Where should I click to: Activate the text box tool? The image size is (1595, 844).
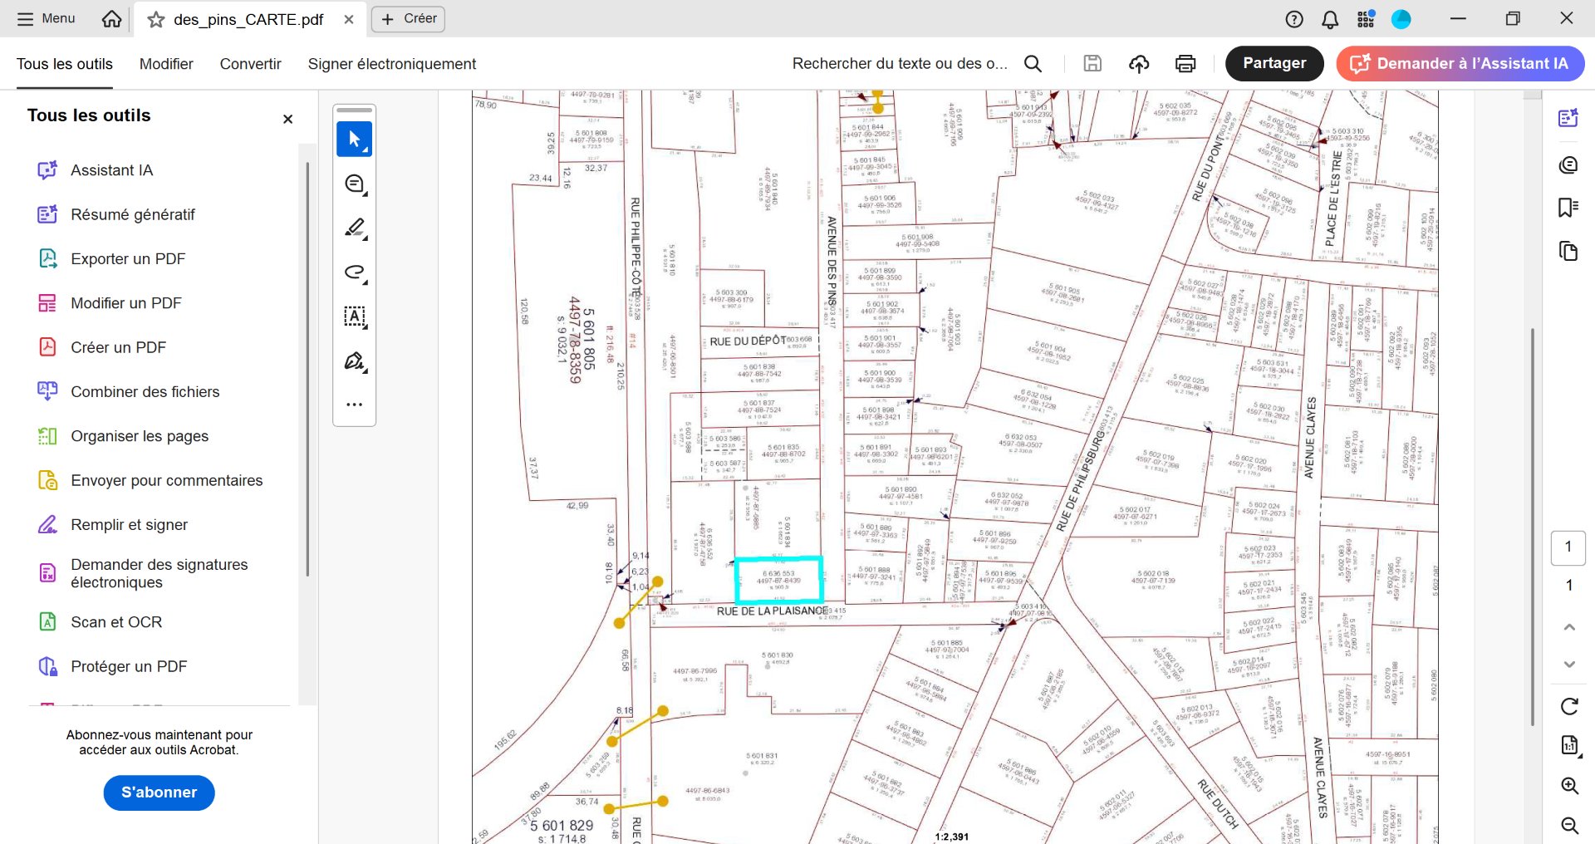[x=355, y=316]
